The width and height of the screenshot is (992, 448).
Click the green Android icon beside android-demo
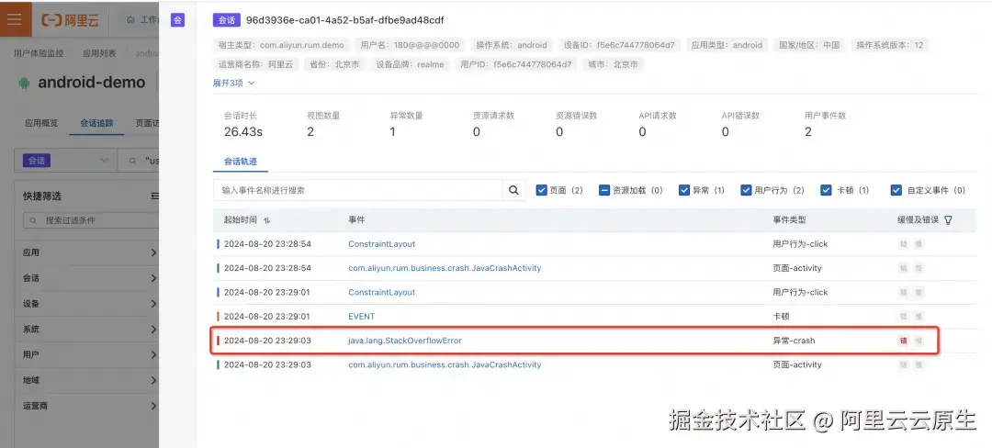click(x=24, y=83)
